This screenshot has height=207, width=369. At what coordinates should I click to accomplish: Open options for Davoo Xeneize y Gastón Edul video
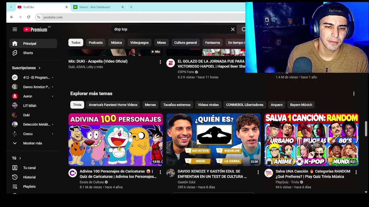tap(258, 172)
